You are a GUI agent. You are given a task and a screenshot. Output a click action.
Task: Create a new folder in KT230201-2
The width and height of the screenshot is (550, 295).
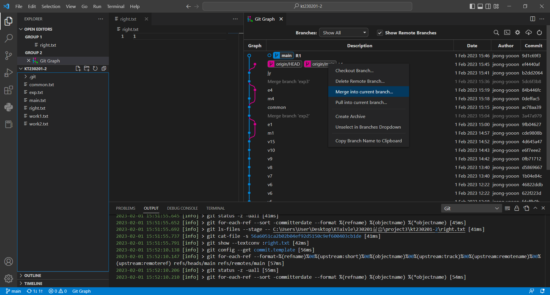pyautogui.click(x=87, y=68)
